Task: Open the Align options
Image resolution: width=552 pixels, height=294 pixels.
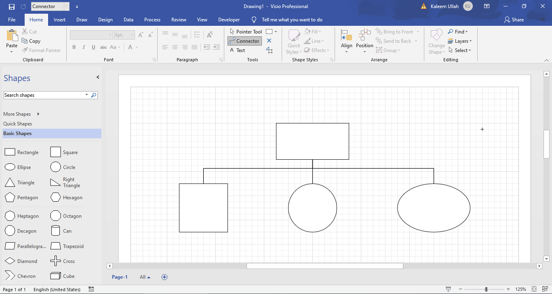Action: pos(346,40)
